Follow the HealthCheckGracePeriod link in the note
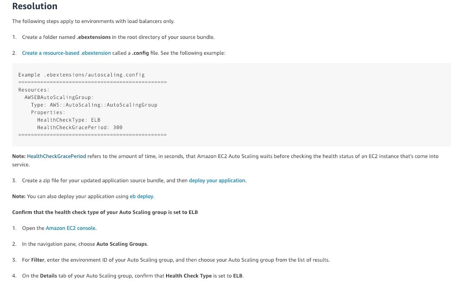Viewport: 451px width, 288px height. [x=56, y=156]
